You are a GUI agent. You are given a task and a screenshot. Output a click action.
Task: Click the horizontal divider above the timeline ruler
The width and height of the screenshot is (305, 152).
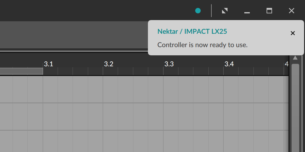[x=73, y=52]
